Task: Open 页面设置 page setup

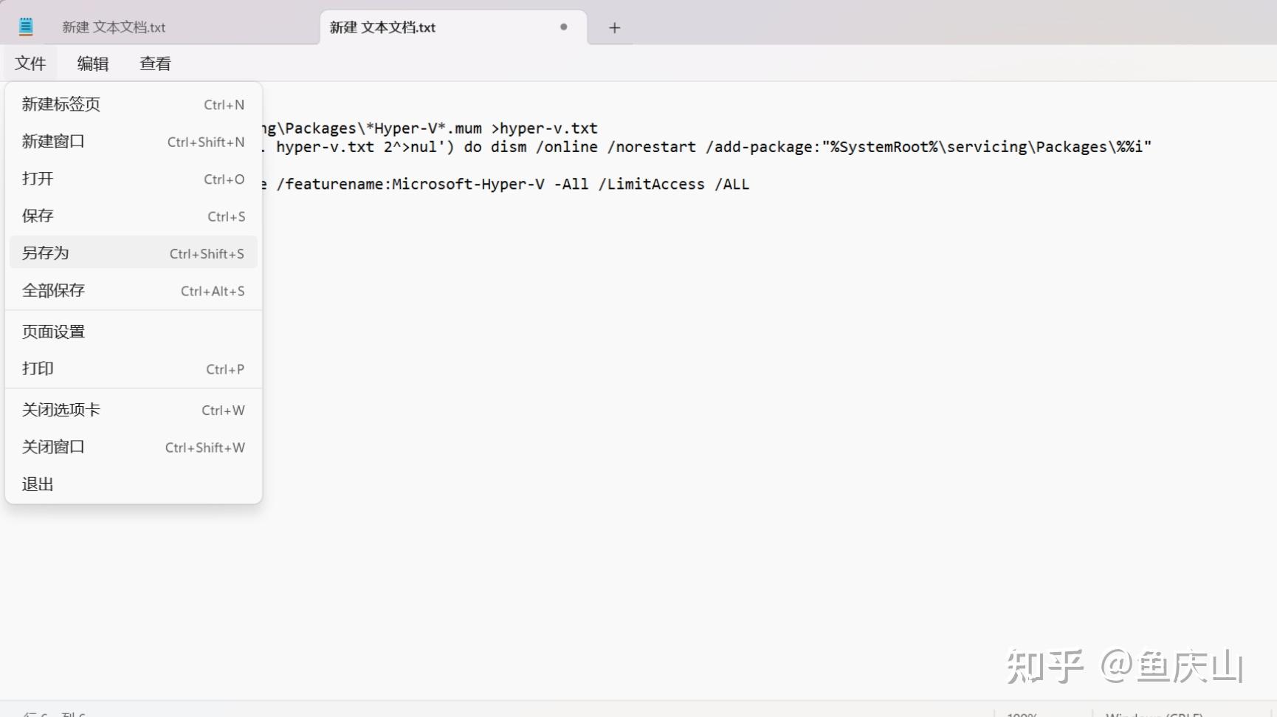Action: 134,332
